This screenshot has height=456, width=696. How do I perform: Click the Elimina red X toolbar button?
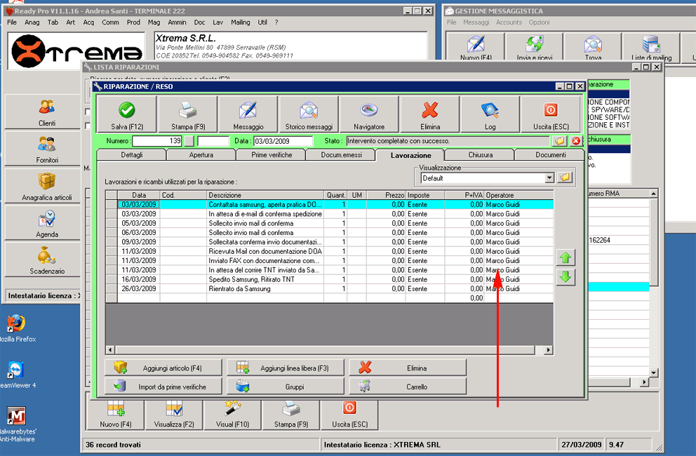[x=429, y=114]
